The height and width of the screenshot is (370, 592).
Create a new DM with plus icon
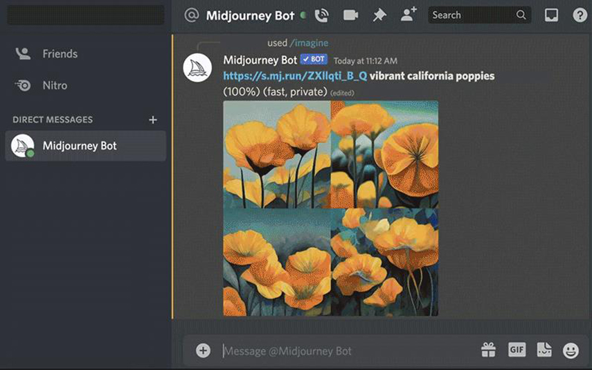(x=153, y=120)
